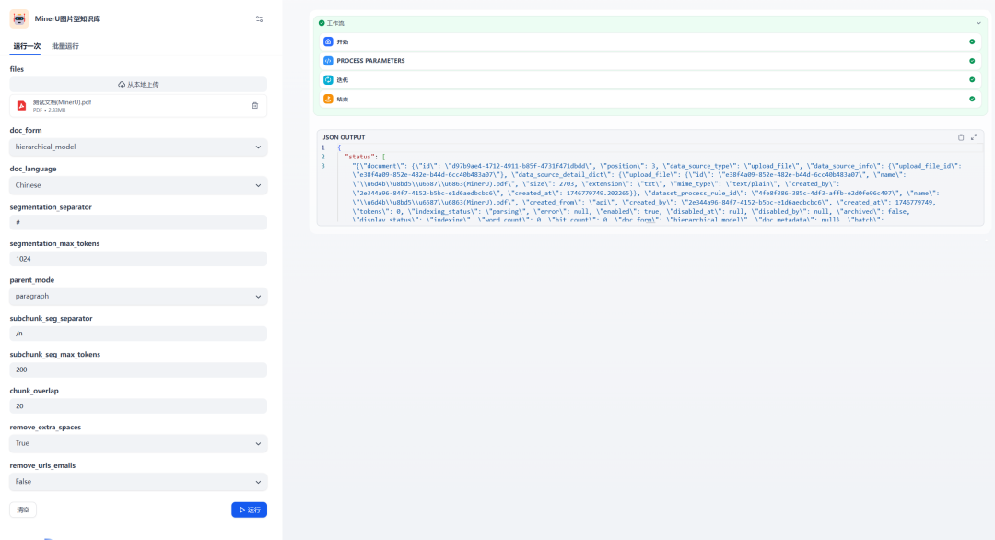The height and width of the screenshot is (540, 995).
Task: Click the red PDF file icon
Action: click(x=21, y=106)
